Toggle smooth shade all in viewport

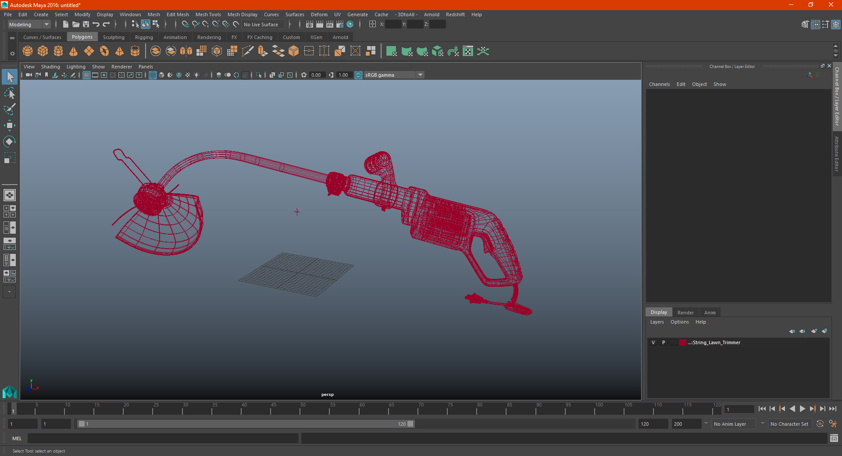pyautogui.click(x=161, y=75)
